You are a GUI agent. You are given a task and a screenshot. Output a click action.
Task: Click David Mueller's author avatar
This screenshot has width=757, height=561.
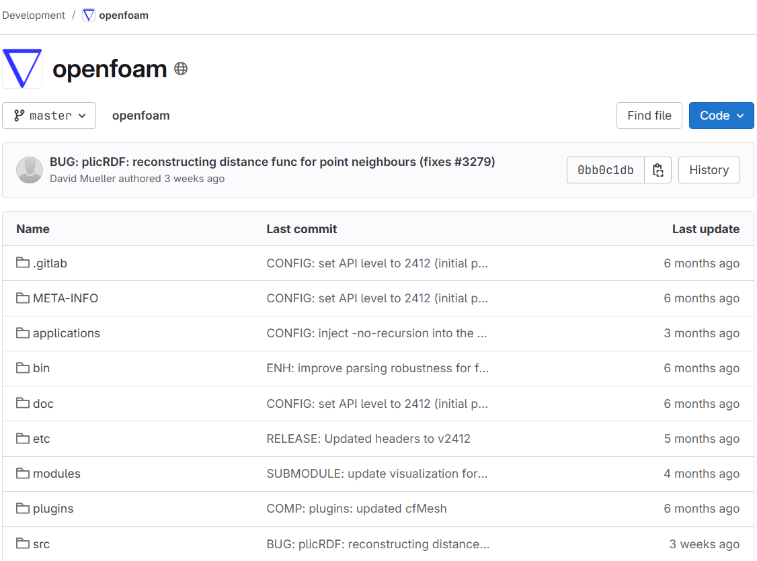[30, 170]
